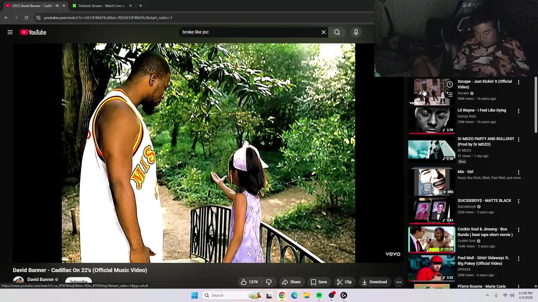View site information icon in address bar
This screenshot has width=538, height=302.
(38, 18)
